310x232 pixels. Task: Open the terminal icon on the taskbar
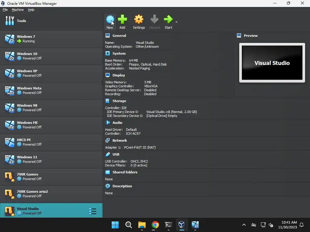pyautogui.click(x=168, y=225)
